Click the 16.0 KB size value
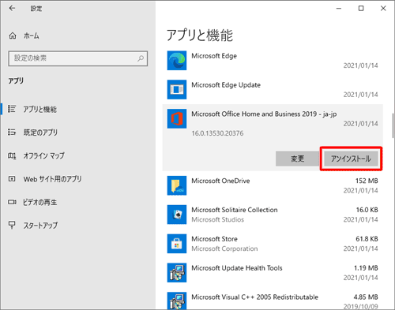The image size is (395, 310). [x=367, y=210]
